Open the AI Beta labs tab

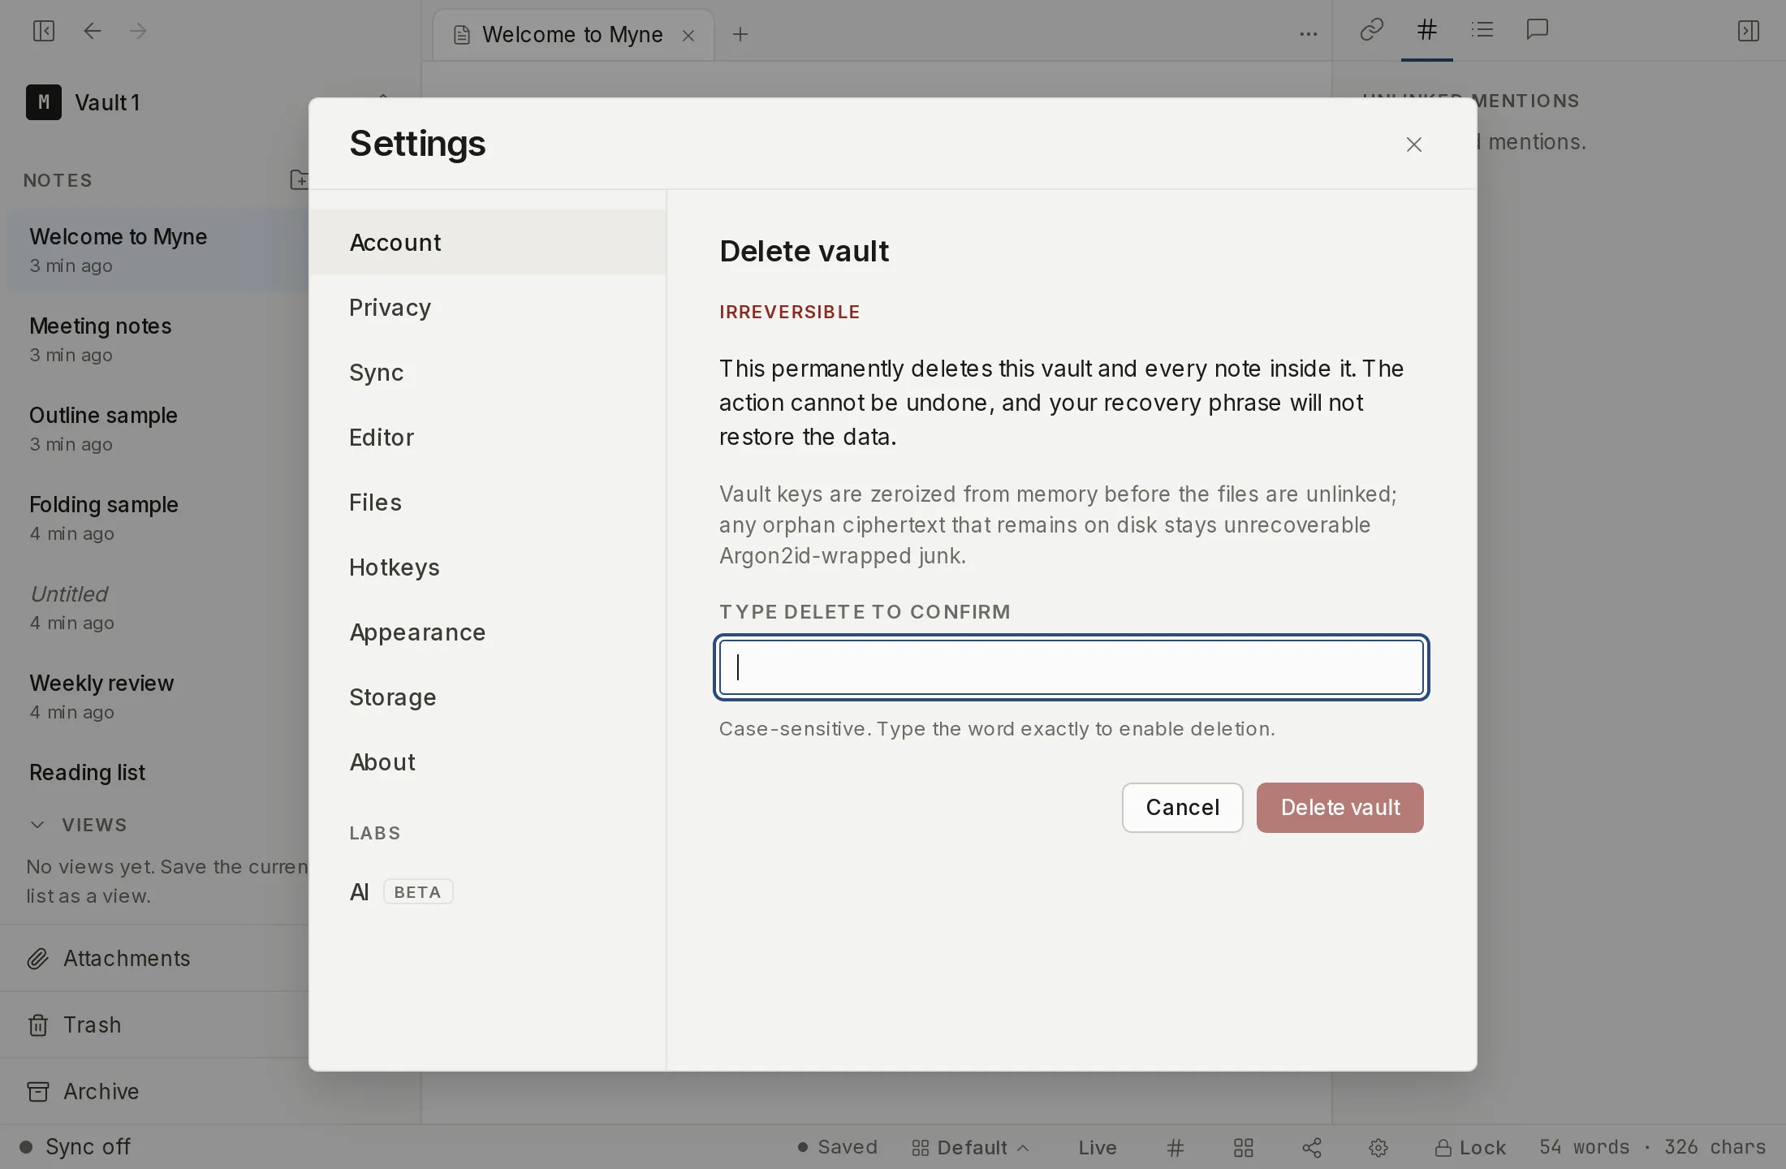pyautogui.click(x=488, y=891)
